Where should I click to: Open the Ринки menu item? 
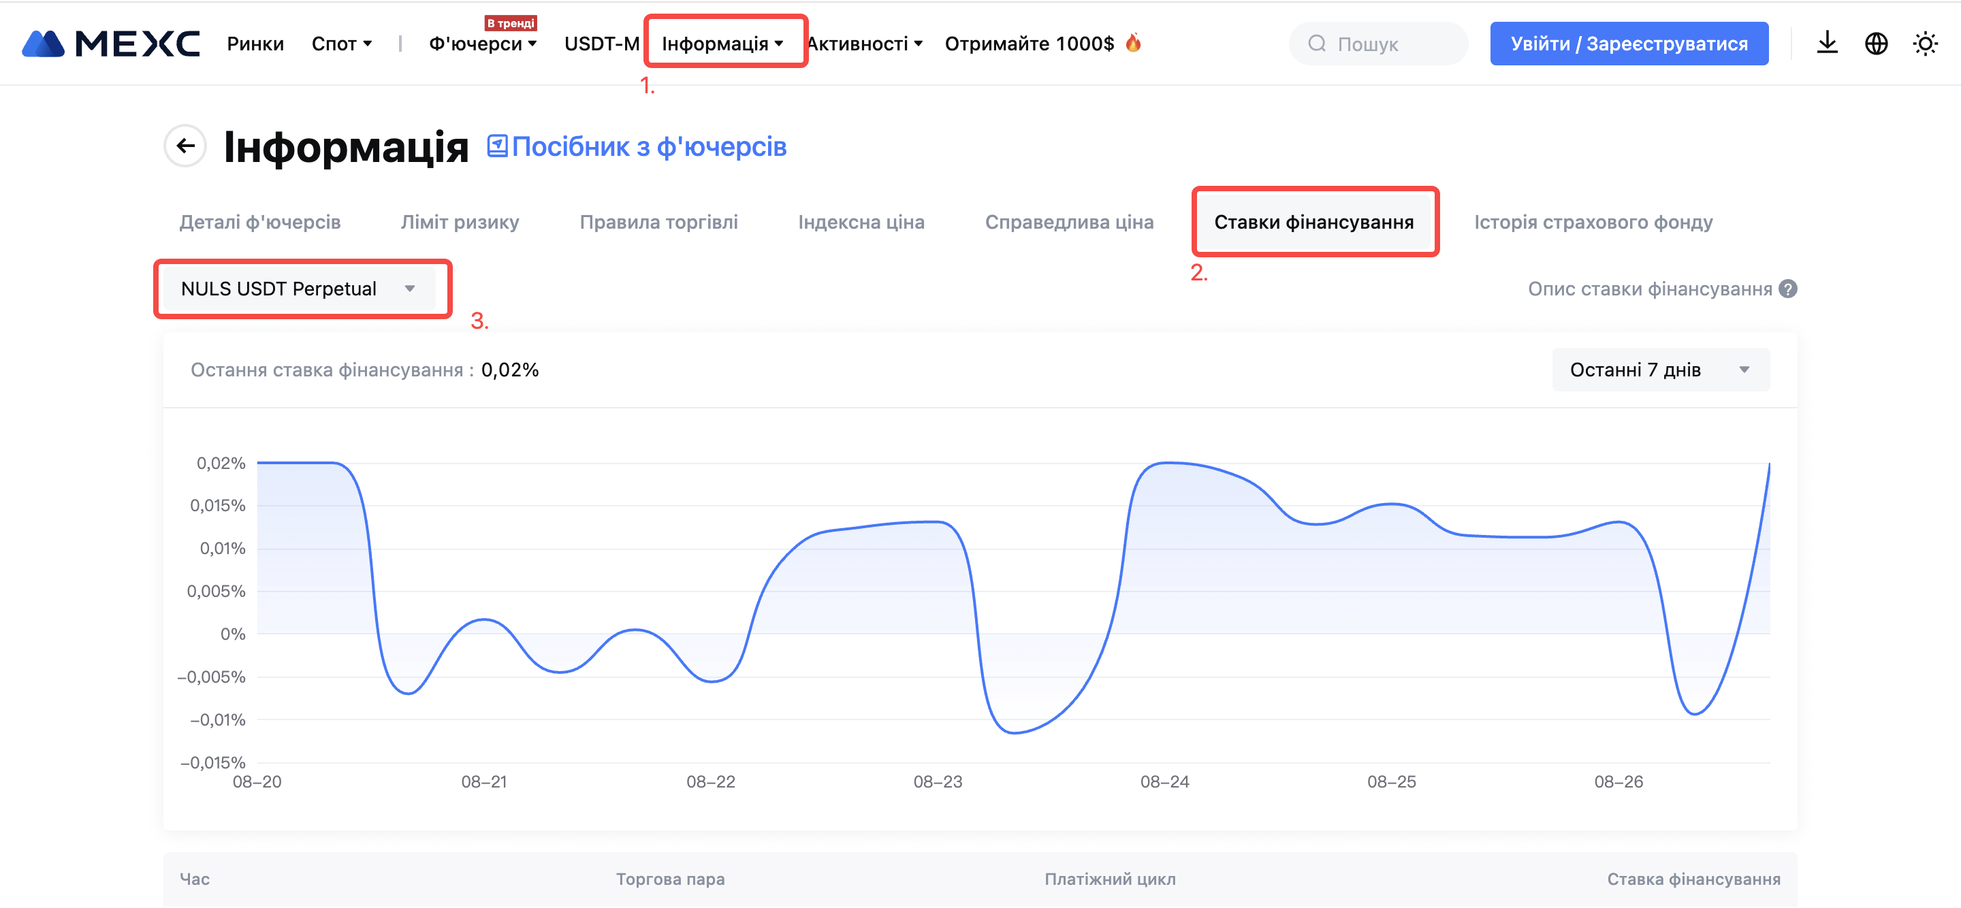point(255,44)
